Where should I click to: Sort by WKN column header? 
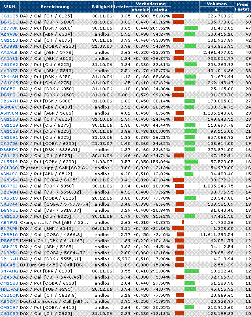point(9,6)
